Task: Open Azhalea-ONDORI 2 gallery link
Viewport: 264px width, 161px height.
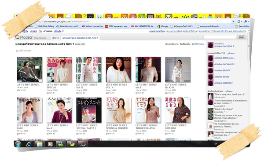Action: (223, 83)
